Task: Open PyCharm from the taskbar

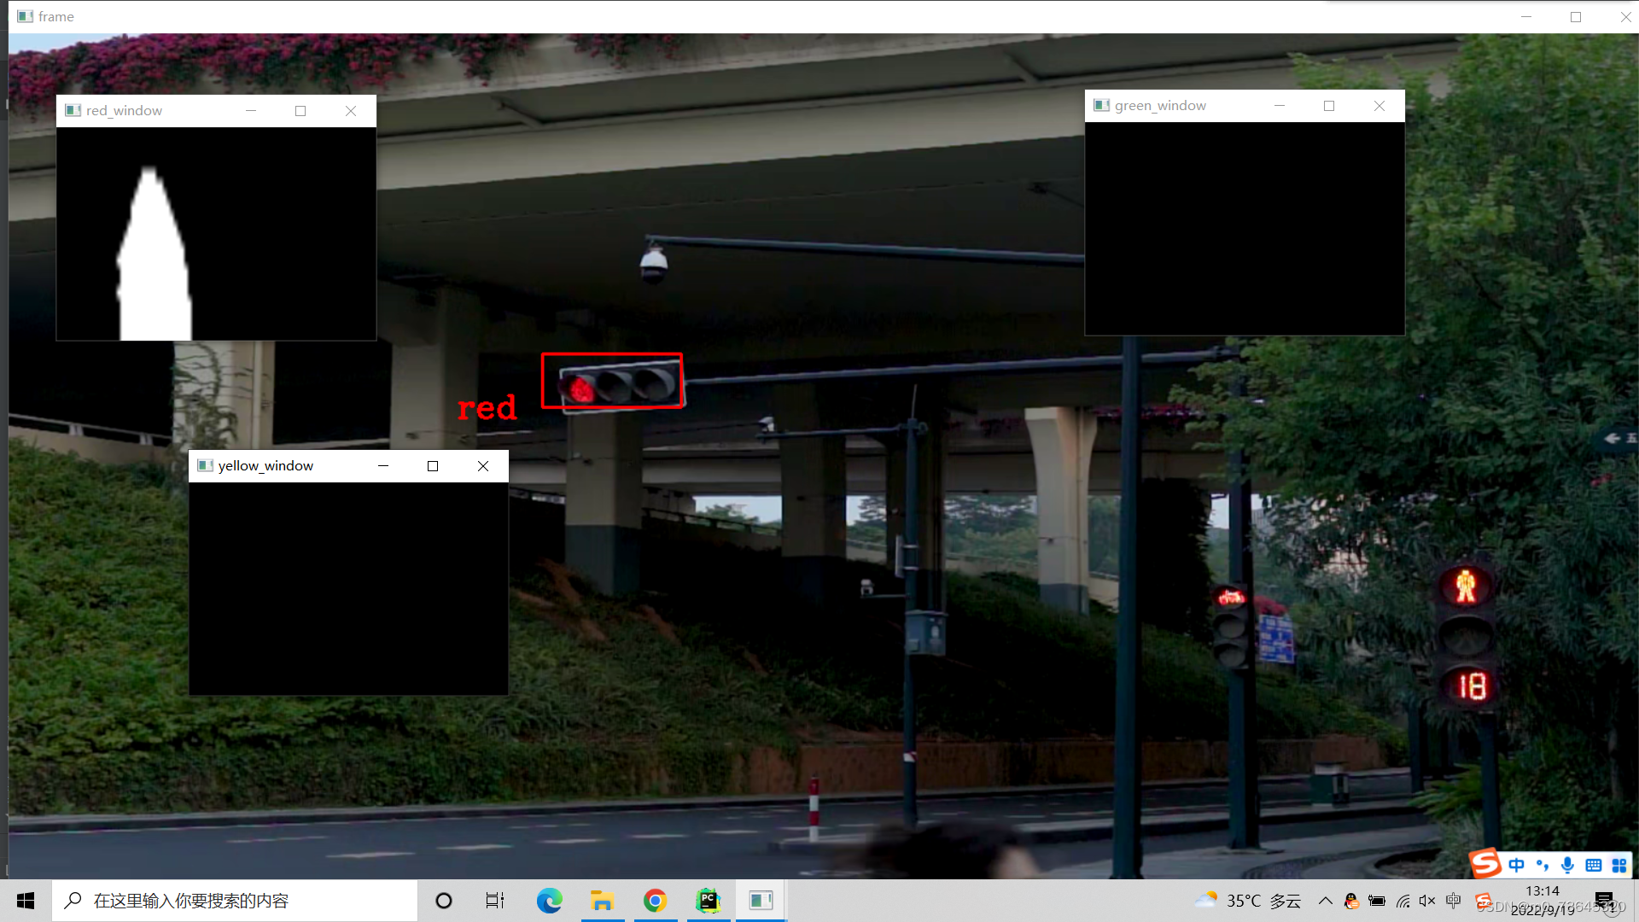Action: coord(708,901)
